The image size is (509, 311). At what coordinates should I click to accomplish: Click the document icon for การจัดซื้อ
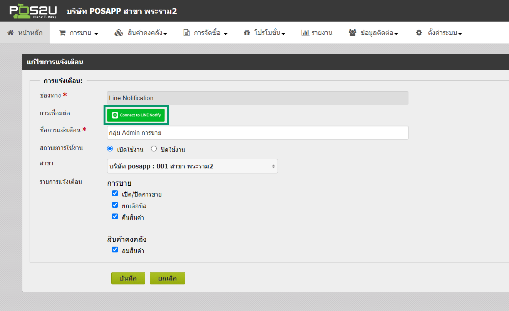tap(187, 33)
